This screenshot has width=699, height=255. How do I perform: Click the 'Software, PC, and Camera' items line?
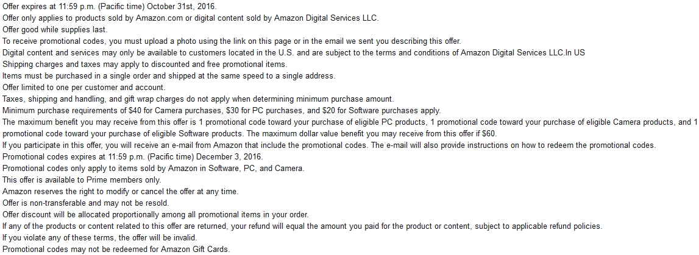(x=153, y=169)
